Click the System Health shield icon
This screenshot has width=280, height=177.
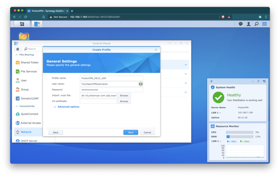212,87
